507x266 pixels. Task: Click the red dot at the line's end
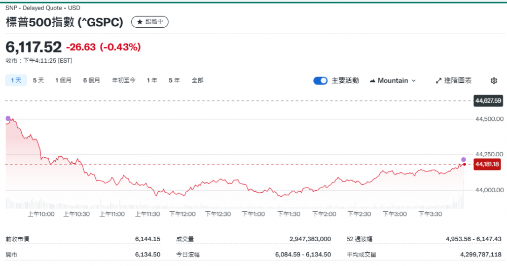pos(464,164)
